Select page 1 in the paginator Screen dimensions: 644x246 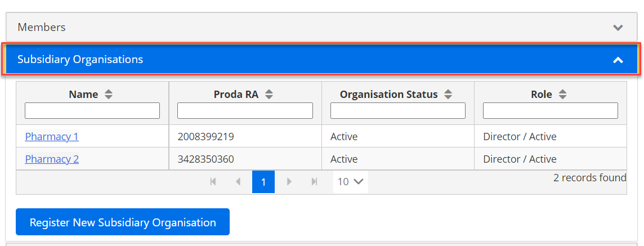(263, 182)
